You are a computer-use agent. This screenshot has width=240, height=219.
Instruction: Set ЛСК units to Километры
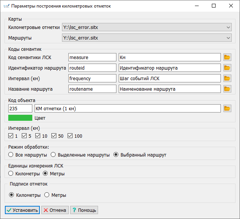[11, 173]
